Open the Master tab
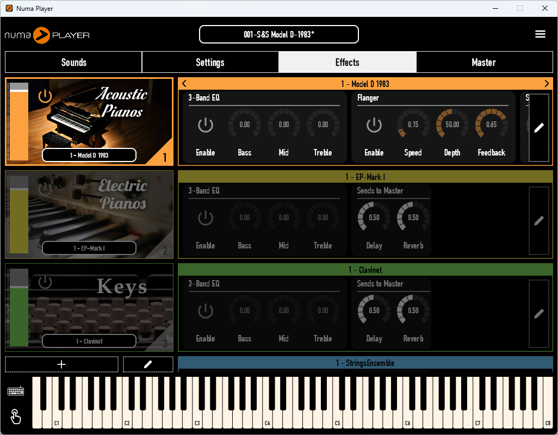558x435 pixels. click(484, 62)
